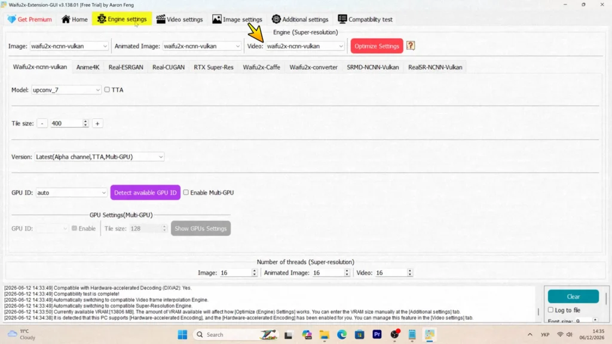This screenshot has width=612, height=344.
Task: Select the Waifu2x-ncnn-vulkan engine tab
Action: [x=40, y=67]
